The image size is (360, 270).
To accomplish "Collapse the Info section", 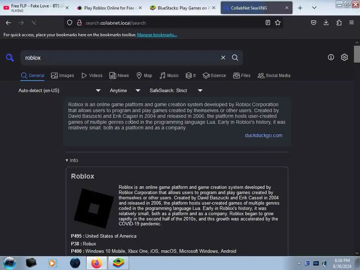I will 72,160.
